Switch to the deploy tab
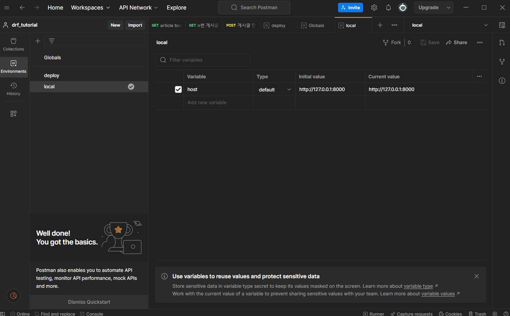 click(x=278, y=25)
